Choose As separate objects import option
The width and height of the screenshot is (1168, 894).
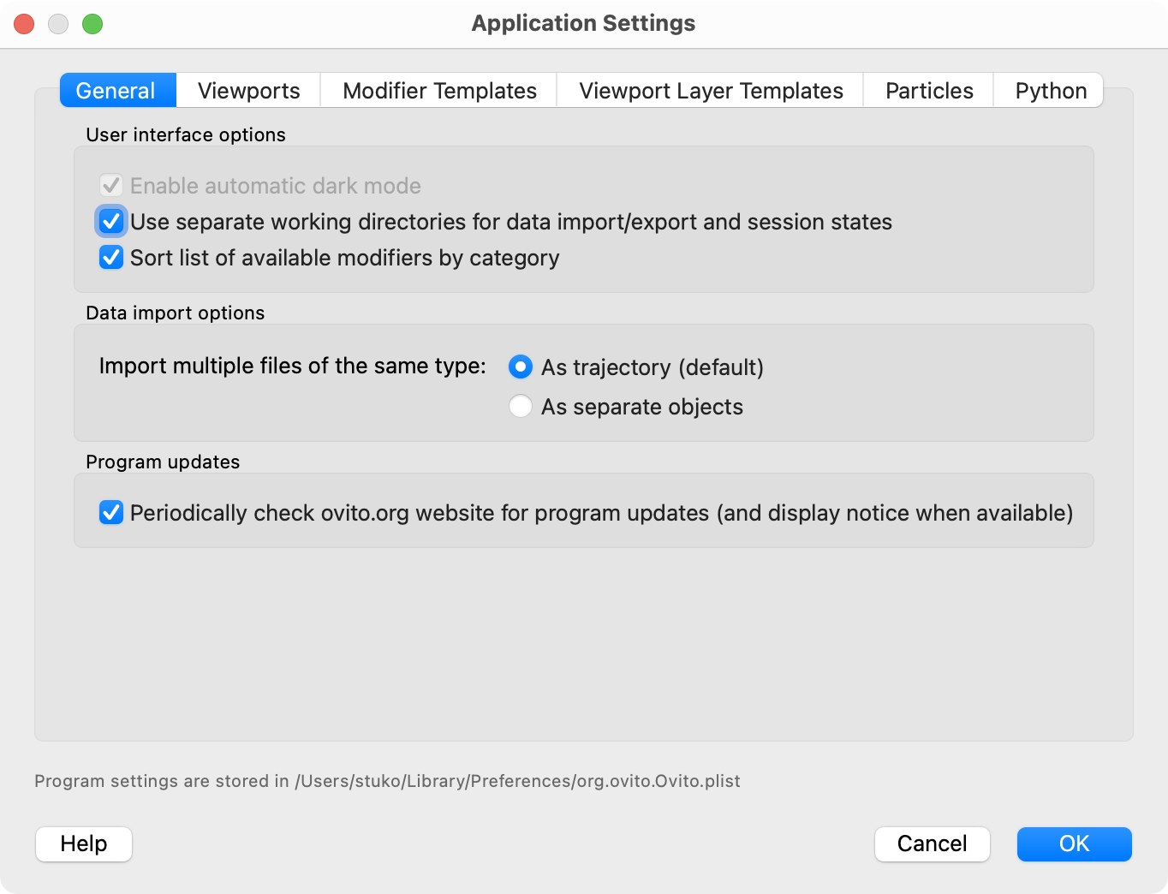click(x=521, y=406)
